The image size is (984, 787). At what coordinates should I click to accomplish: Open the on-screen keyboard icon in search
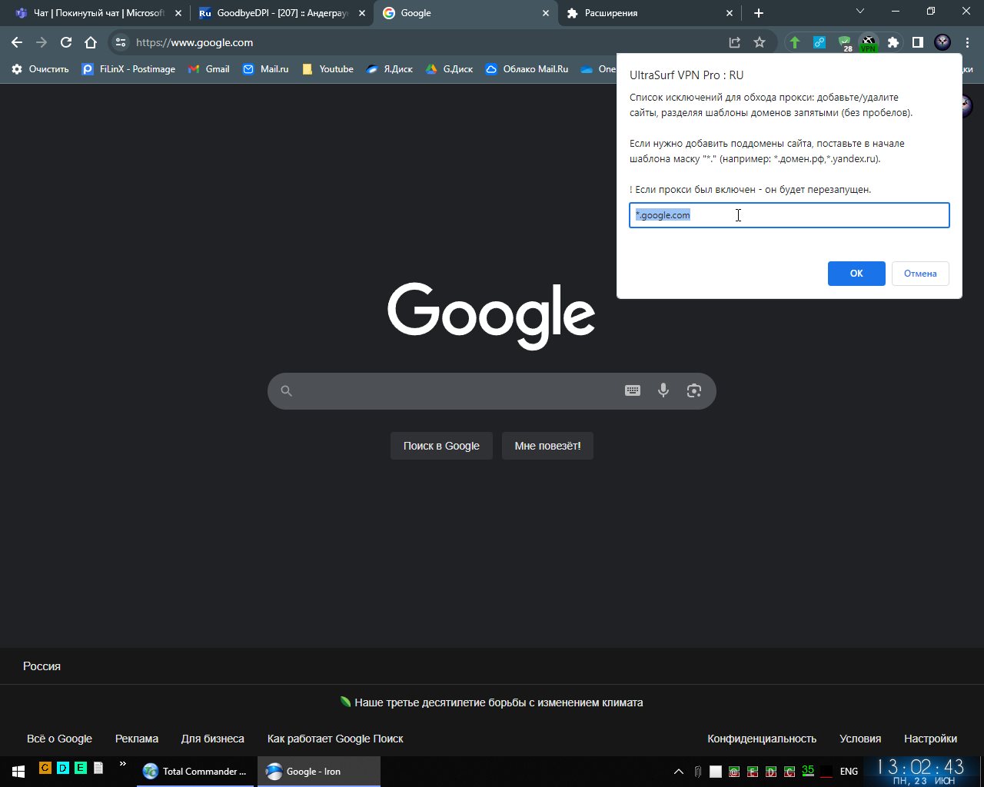(633, 390)
